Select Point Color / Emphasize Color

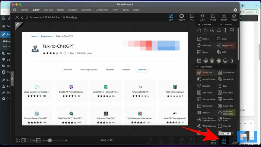(207, 119)
